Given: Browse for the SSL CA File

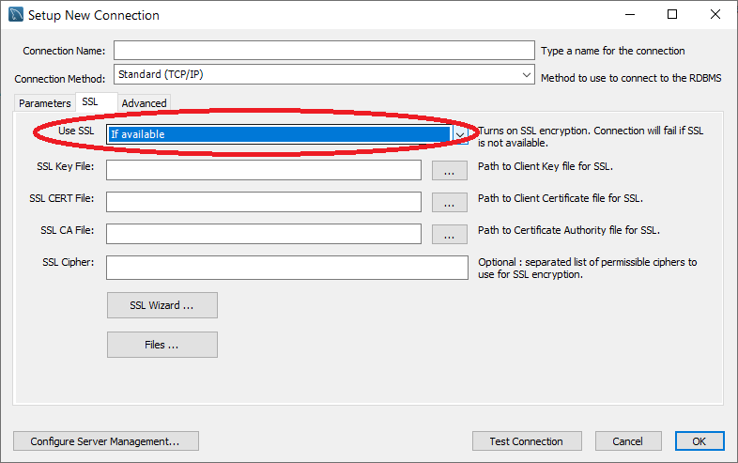Looking at the screenshot, I should point(449,234).
